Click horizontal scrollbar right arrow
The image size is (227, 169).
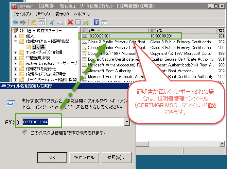222,144
